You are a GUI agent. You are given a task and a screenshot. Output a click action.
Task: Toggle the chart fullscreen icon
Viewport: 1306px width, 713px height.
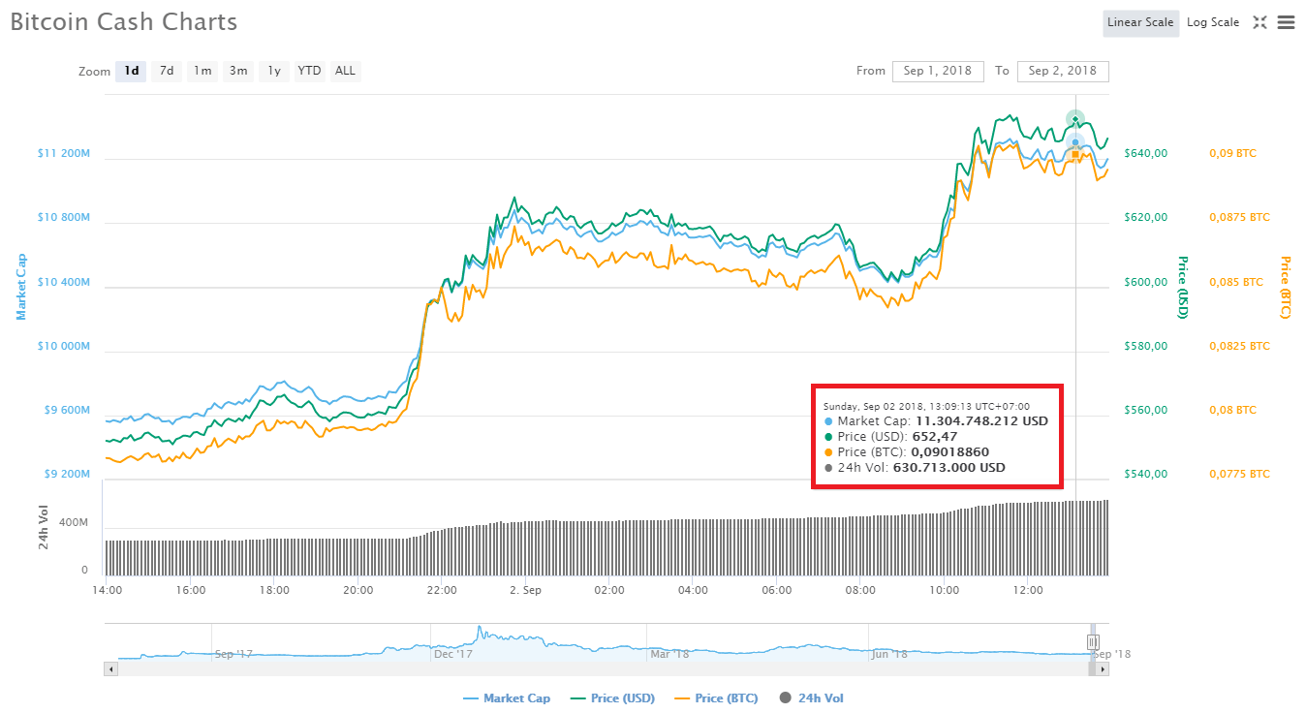(x=1259, y=22)
